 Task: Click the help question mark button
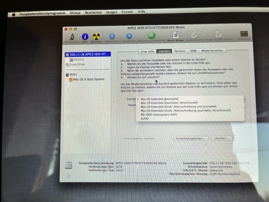click(x=68, y=176)
